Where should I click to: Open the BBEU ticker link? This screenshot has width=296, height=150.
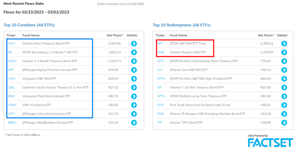(x=12, y=123)
